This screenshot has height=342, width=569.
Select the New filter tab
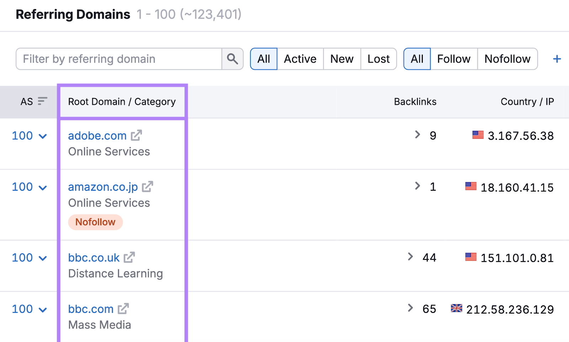[x=342, y=59]
